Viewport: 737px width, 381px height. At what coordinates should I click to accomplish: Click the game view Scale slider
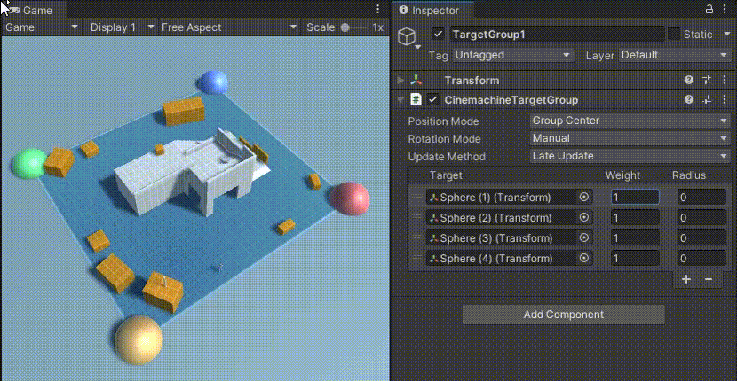click(354, 27)
